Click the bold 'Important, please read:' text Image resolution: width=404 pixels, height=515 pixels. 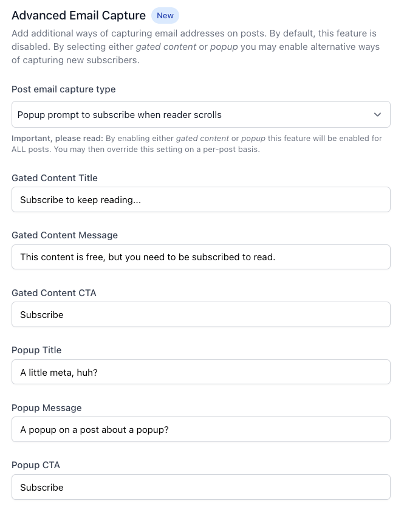58,138
